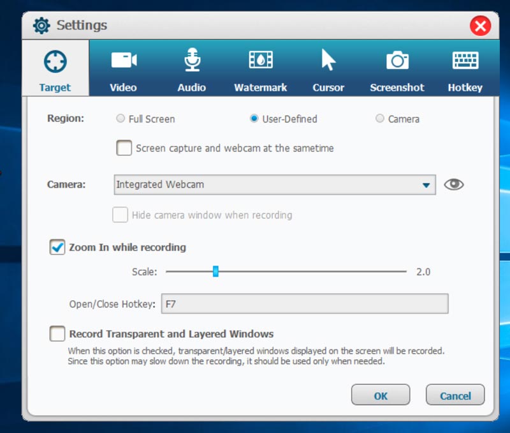Choose User-Defined region radio button
The height and width of the screenshot is (433, 510).
coord(254,118)
